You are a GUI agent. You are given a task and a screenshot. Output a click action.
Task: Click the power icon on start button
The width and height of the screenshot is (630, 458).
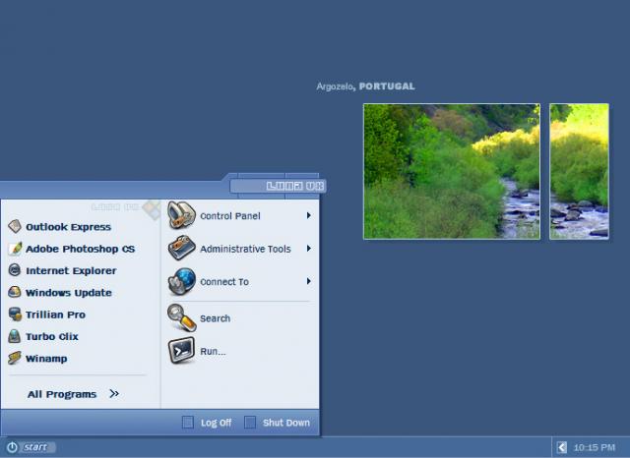12,447
